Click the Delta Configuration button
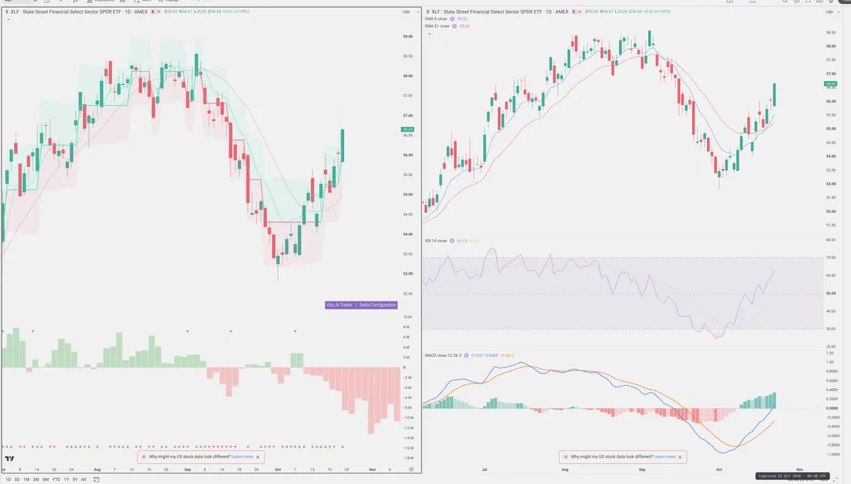851x484 pixels. coord(377,305)
